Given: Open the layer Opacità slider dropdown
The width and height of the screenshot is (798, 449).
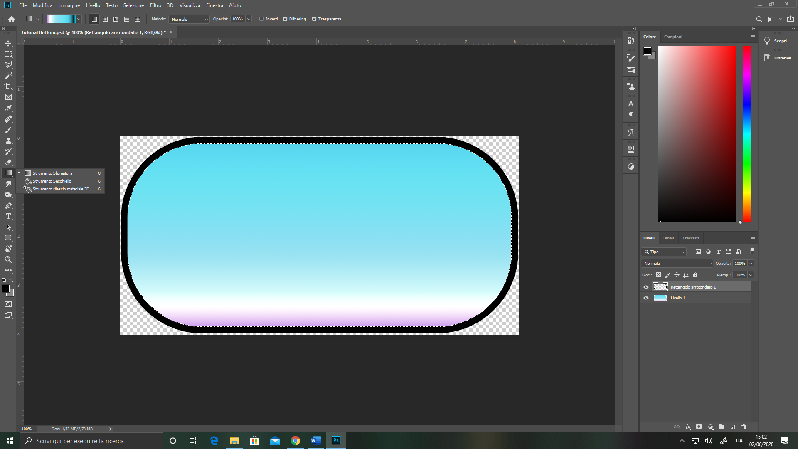Looking at the screenshot, I should click(x=751, y=264).
